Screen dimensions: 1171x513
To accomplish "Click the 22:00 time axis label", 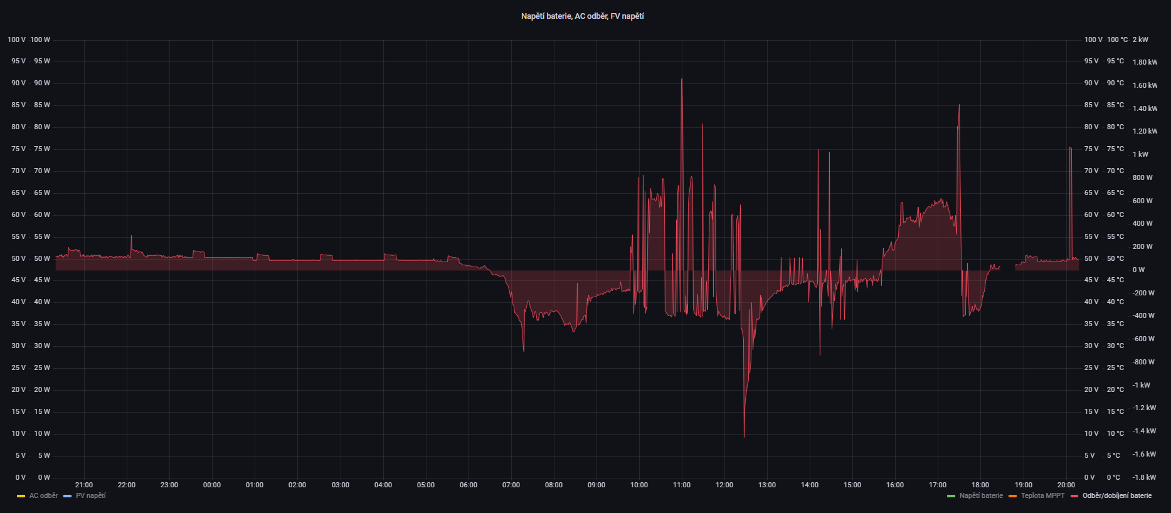I will [x=127, y=485].
